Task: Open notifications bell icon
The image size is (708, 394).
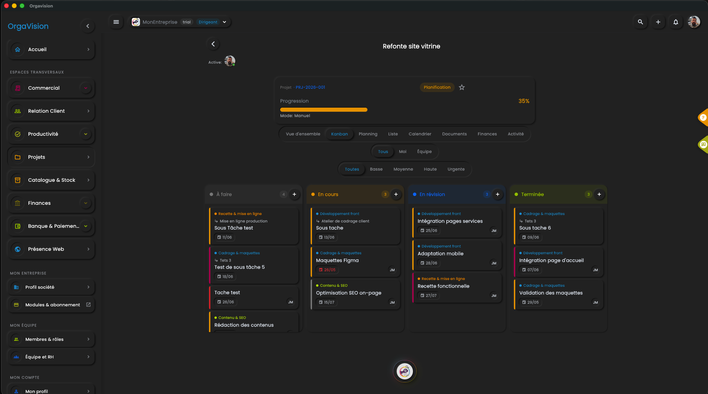Action: (675, 22)
